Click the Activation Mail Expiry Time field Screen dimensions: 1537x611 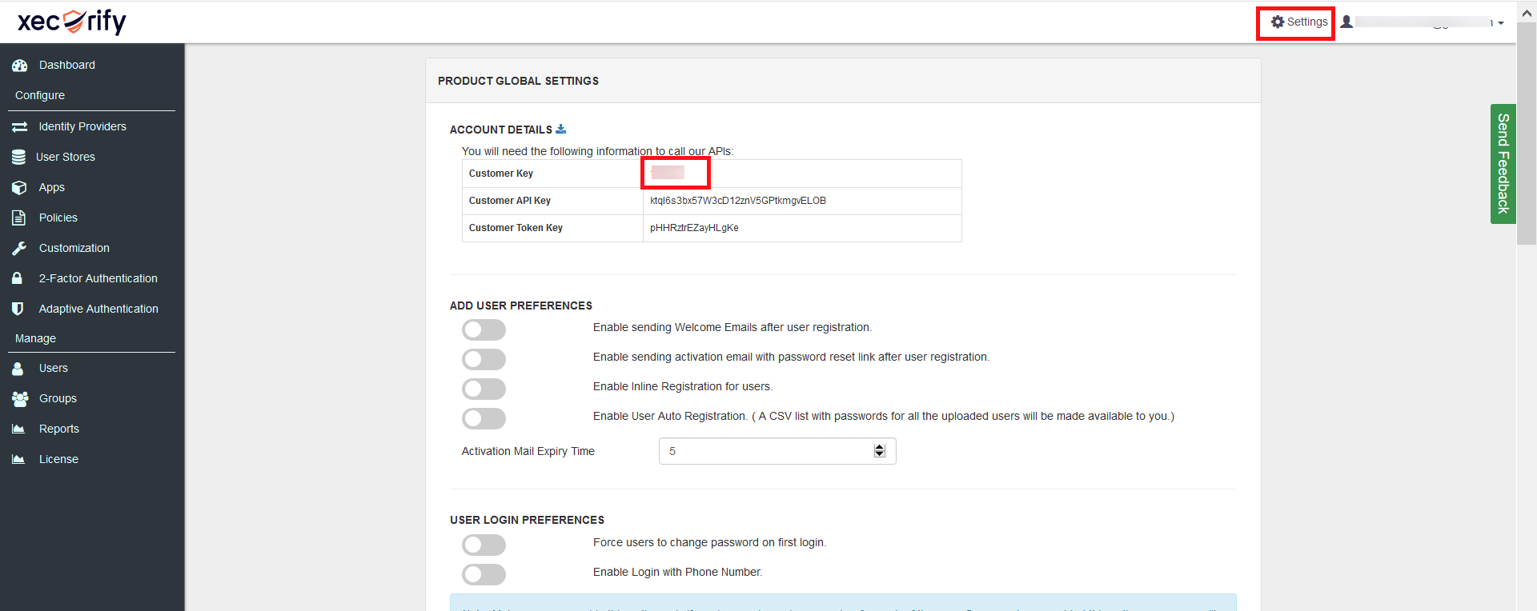(777, 451)
